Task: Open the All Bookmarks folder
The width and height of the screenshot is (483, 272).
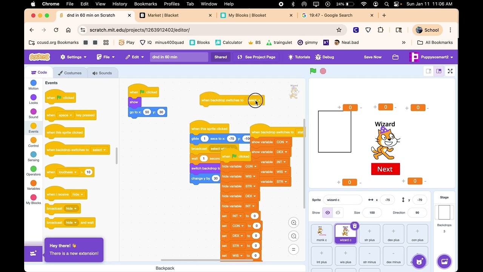Action: click(435, 42)
